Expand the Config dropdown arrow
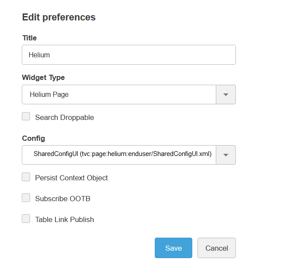The width and height of the screenshot is (286, 272). click(x=226, y=155)
